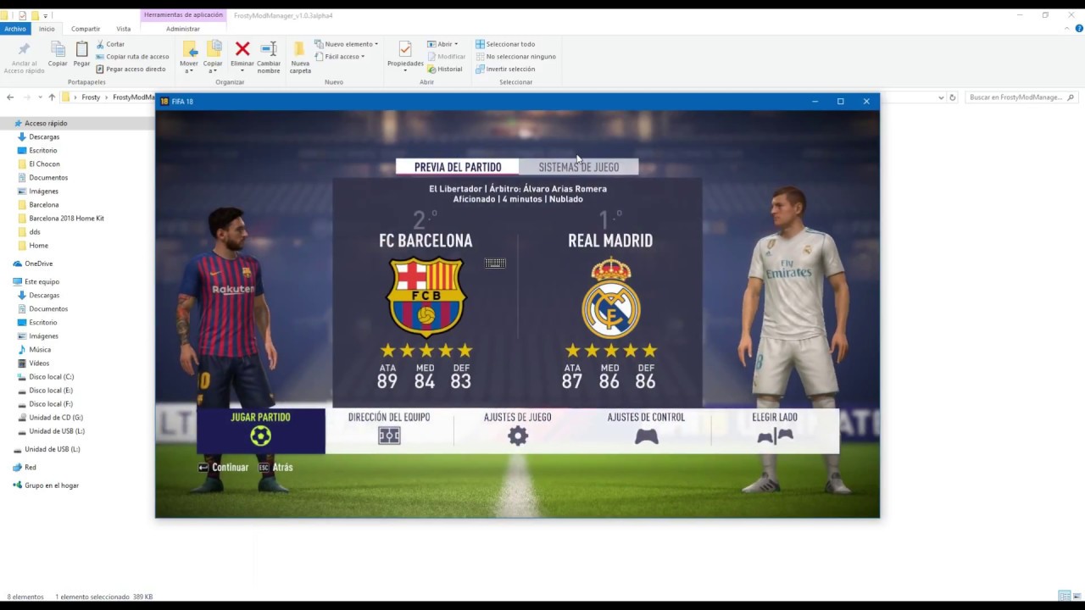Start the match with Jugar Partido

pos(261,430)
